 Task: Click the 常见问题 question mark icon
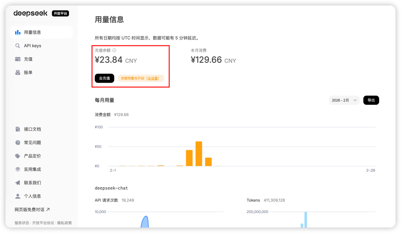[18, 142]
